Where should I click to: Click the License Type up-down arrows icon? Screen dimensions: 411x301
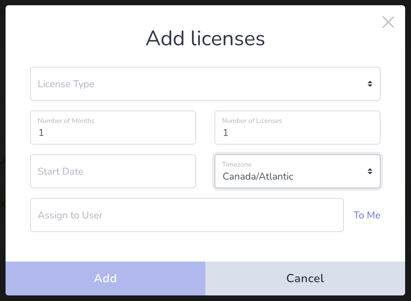(370, 84)
